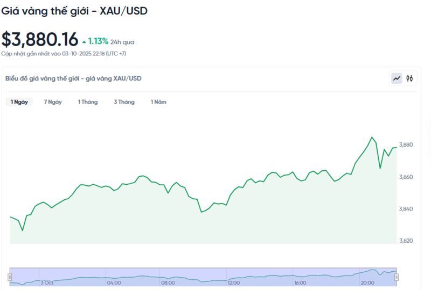The width and height of the screenshot is (431, 290).
Task: Click the 12:00 mark in the range navigator
Action: click(234, 282)
